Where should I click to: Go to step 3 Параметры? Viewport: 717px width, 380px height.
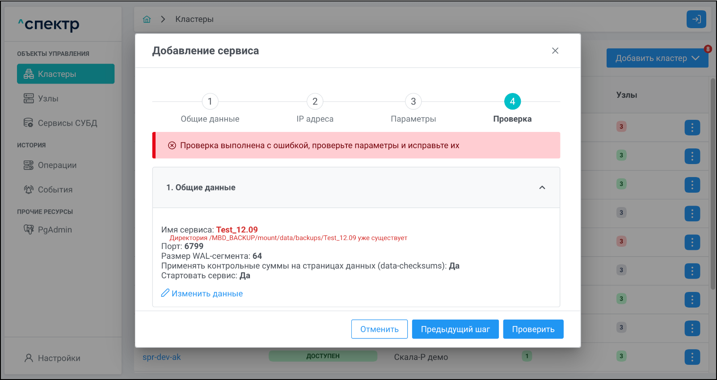click(x=413, y=107)
